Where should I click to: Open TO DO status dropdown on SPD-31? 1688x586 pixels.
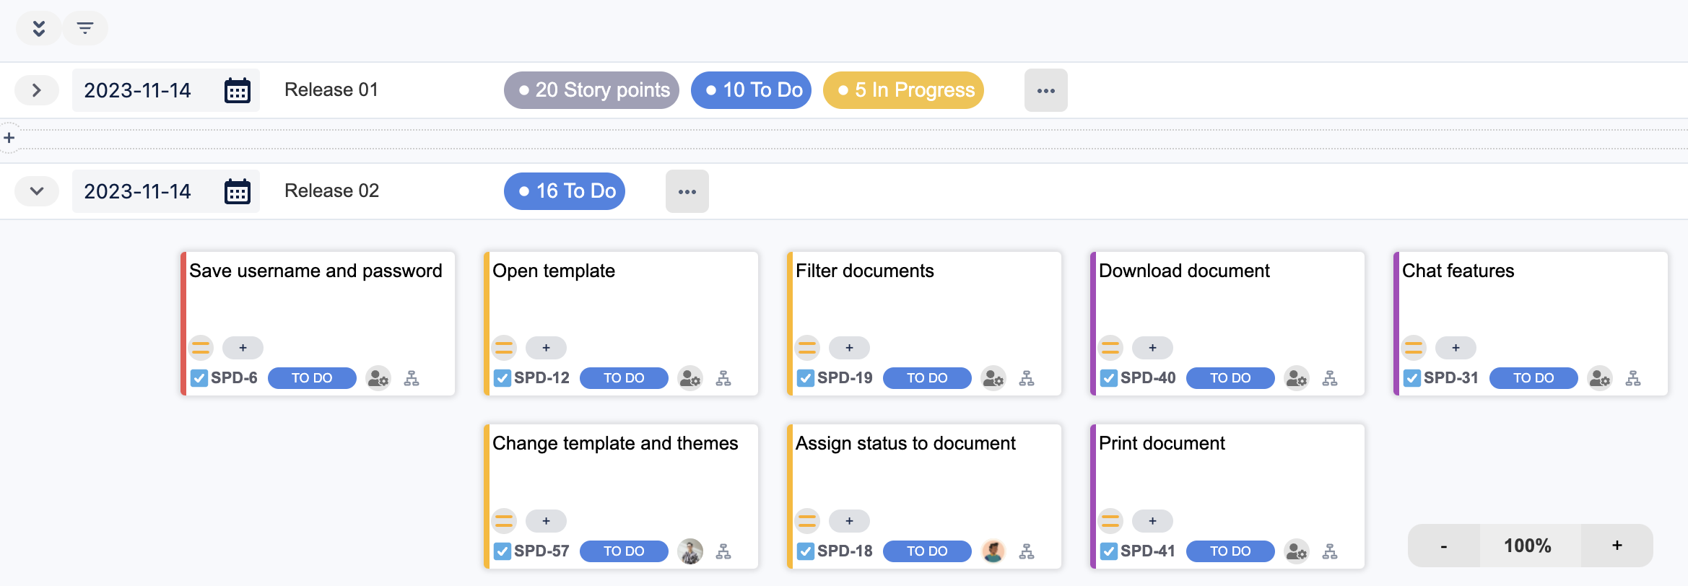coord(1533,378)
